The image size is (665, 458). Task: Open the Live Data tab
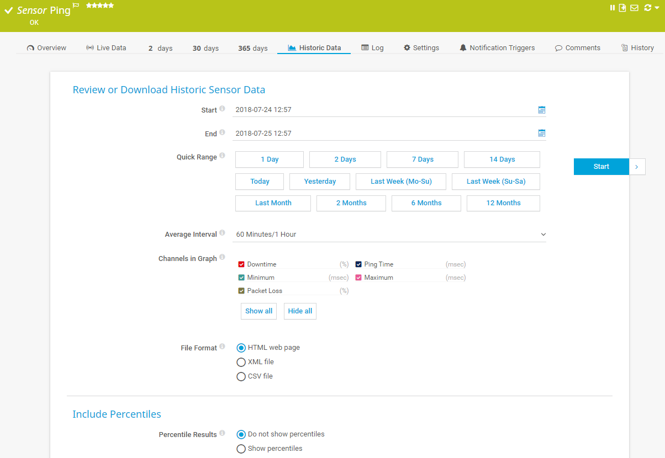point(106,48)
